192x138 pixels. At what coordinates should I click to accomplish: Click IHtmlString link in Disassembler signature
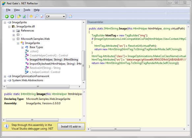point(111,29)
